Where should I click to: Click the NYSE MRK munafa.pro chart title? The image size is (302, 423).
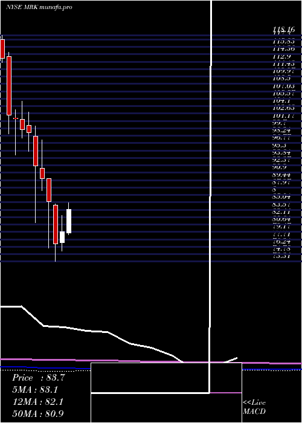(x=39, y=7)
